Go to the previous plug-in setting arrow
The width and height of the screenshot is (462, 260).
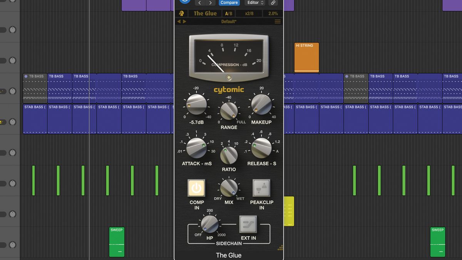click(199, 3)
